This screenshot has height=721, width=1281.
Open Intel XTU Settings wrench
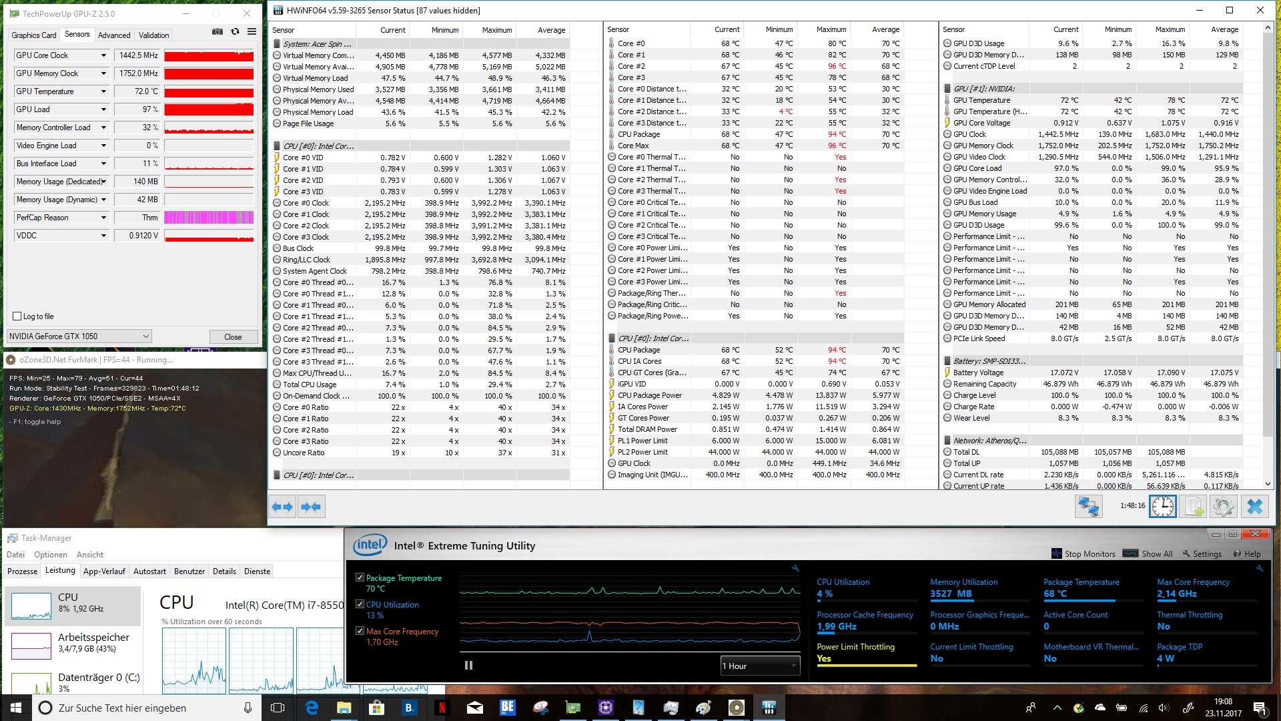(1202, 553)
